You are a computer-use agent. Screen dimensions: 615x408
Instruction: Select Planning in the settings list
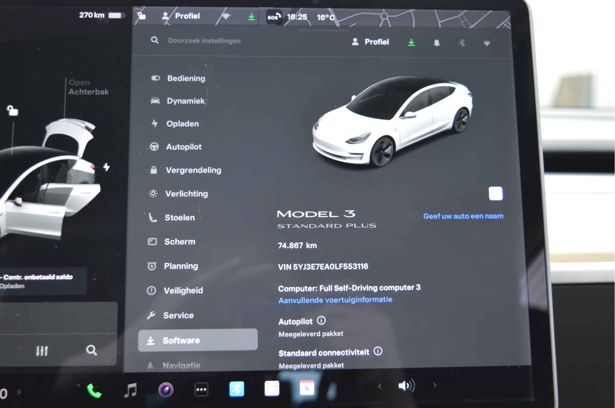(x=173, y=266)
